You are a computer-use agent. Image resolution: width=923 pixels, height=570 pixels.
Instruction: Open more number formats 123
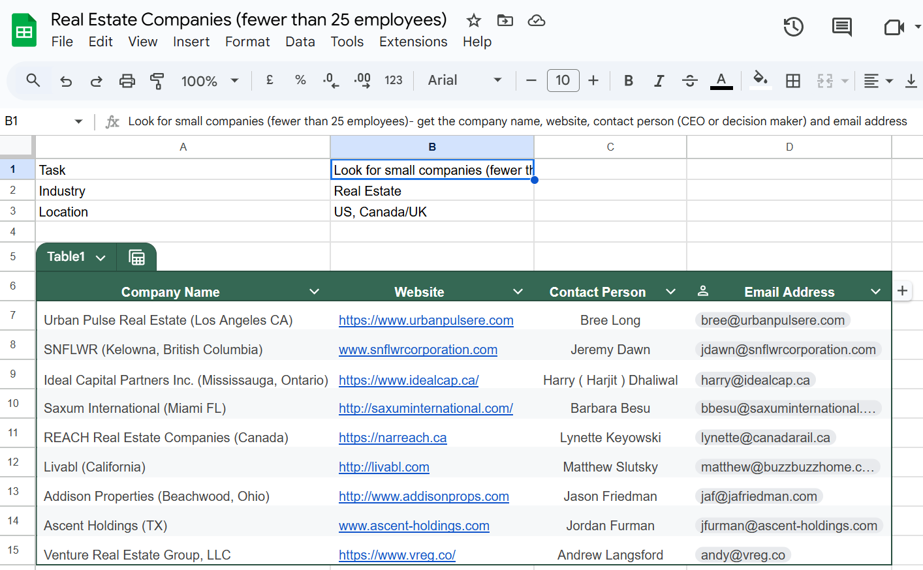[394, 80]
